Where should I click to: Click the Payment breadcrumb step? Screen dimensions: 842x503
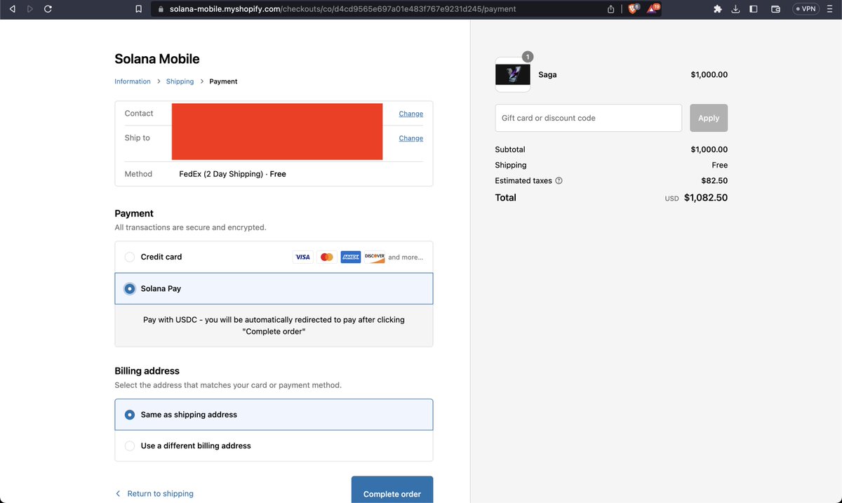tap(223, 81)
